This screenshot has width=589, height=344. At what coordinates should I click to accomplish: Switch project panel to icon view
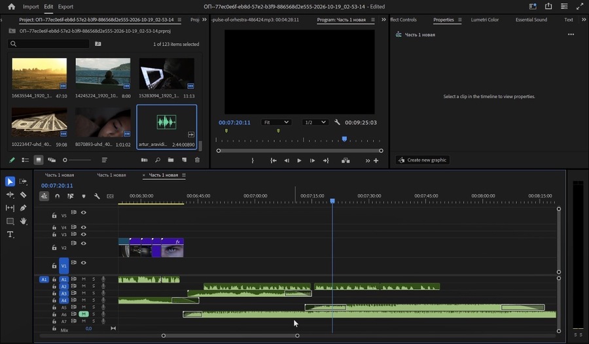(39, 160)
